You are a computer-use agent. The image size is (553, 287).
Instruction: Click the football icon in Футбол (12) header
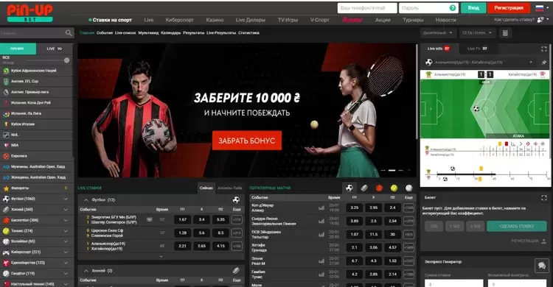pos(236,200)
